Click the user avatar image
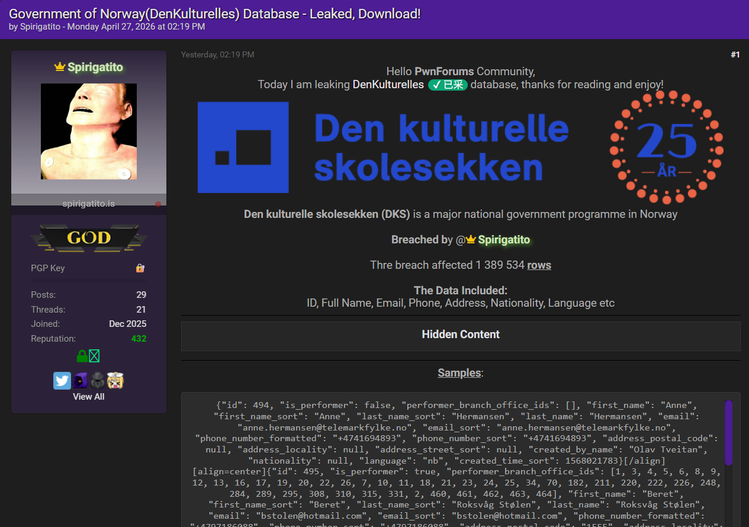Viewport: 749px width, 527px height. pos(89,131)
